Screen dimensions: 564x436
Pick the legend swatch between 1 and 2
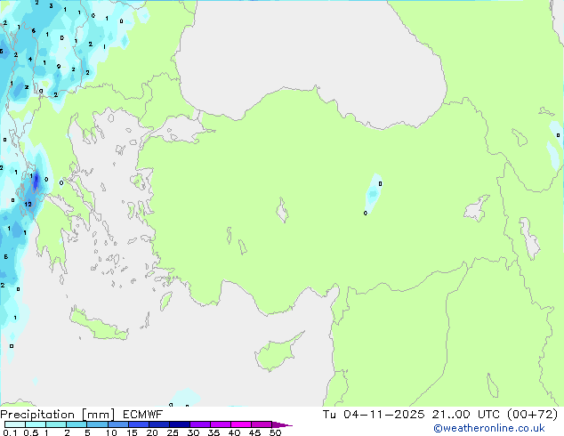pos(56,424)
